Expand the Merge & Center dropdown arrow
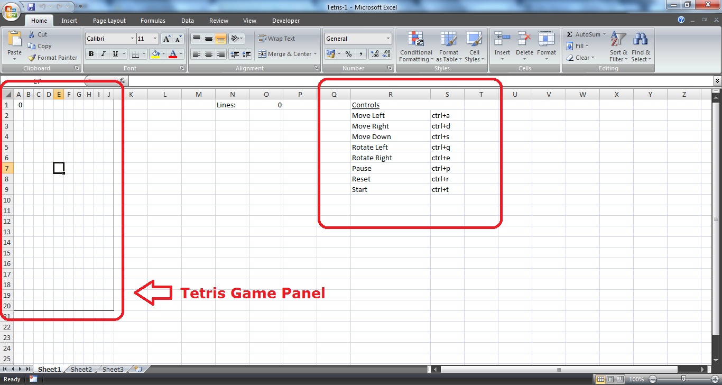 pyautogui.click(x=315, y=54)
